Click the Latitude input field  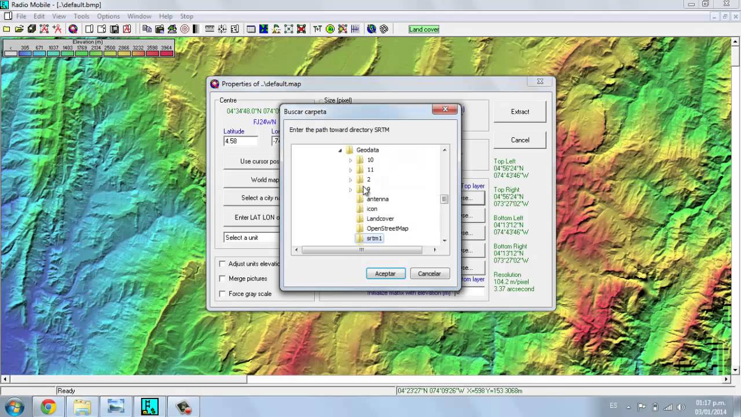241,141
